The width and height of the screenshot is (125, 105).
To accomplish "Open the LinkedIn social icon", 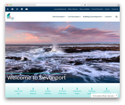I will [22, 9].
